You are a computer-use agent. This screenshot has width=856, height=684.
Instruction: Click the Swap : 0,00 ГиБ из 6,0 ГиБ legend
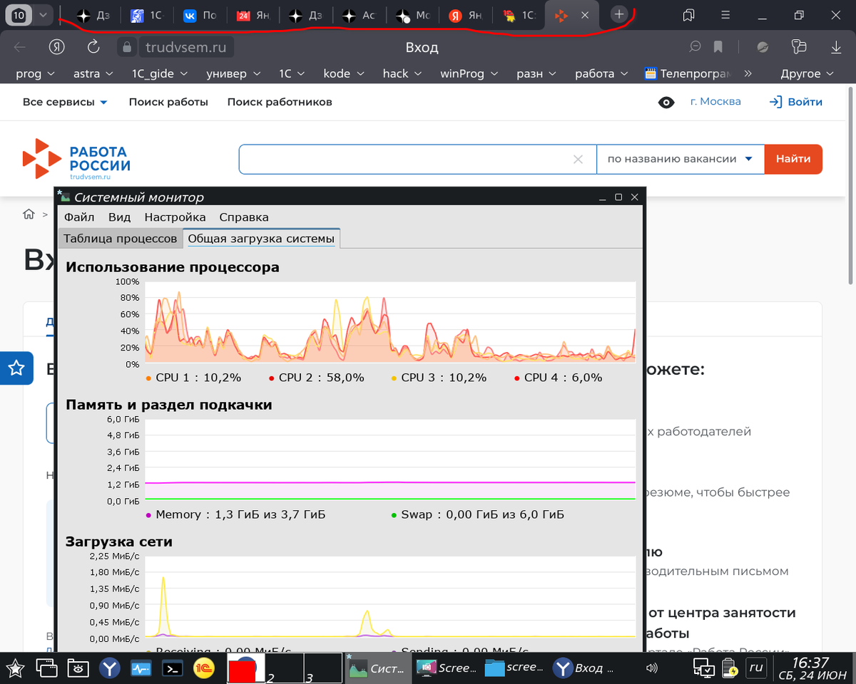pos(478,514)
